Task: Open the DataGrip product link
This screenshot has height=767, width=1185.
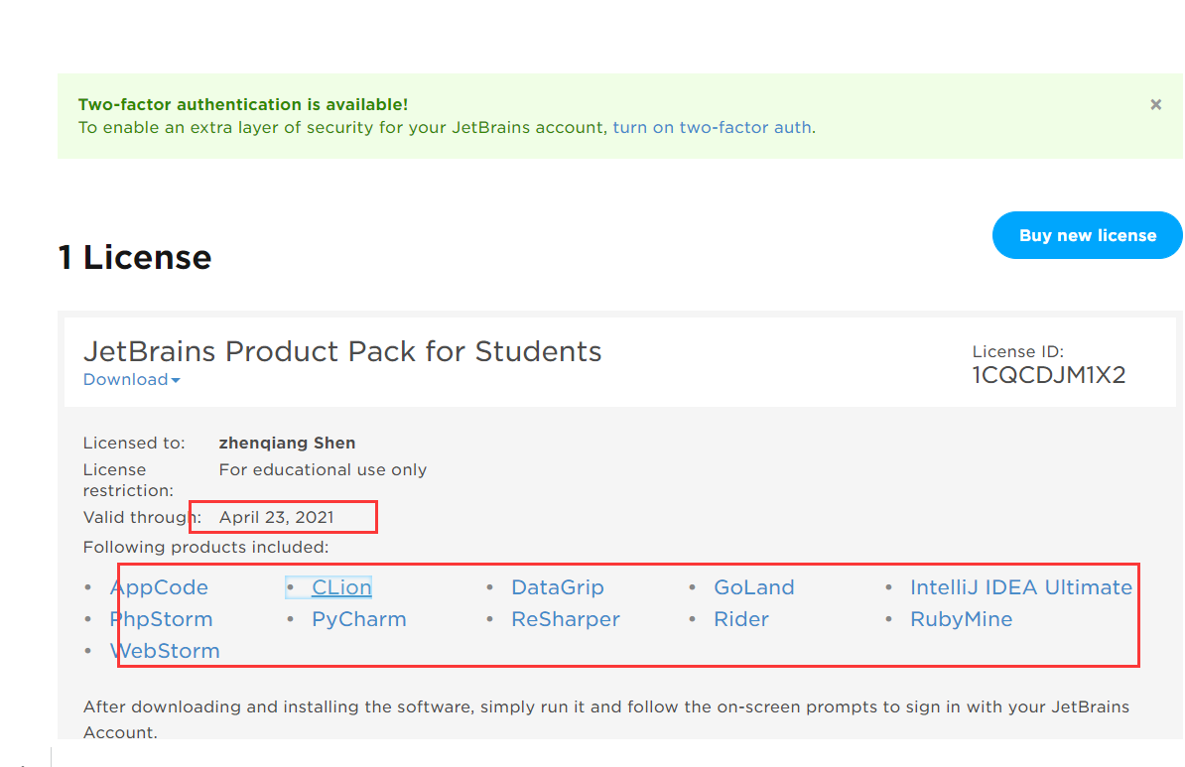Action: (557, 587)
